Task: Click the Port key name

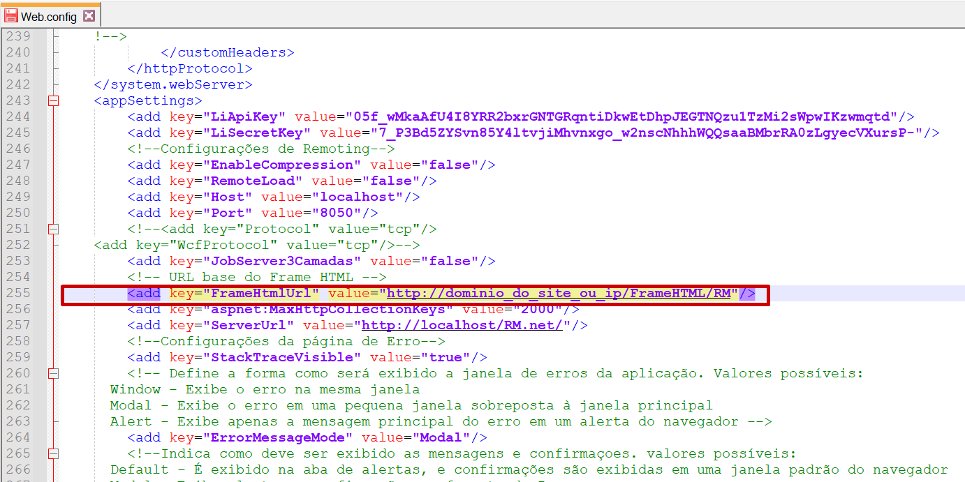Action: coord(228,213)
